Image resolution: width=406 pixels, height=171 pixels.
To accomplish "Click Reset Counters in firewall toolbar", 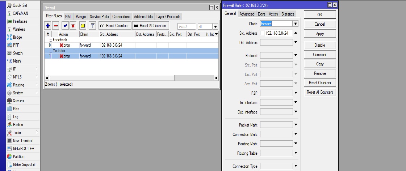I will 114,26.
